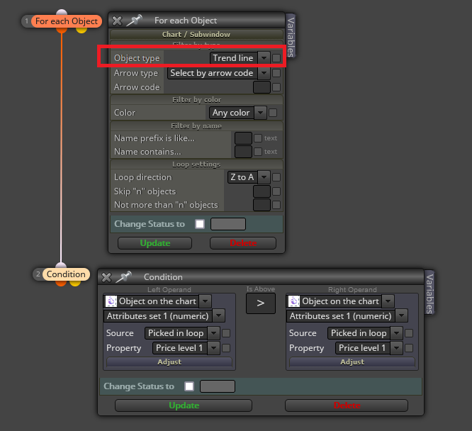Click orange output connector under Condition node
472x431 pixels.
pos(61,283)
